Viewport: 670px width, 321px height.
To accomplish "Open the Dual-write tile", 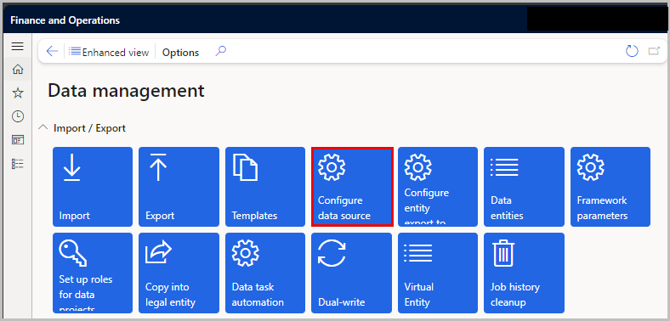I will [352, 273].
